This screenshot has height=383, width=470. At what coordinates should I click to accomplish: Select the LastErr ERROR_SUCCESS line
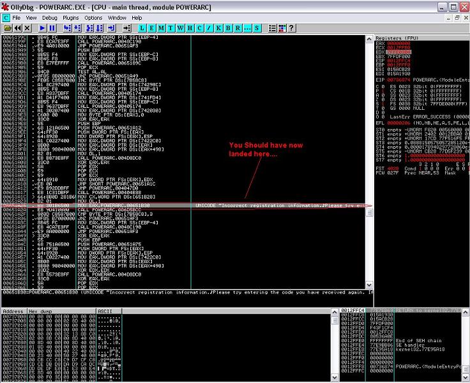pyautogui.click(x=423, y=117)
